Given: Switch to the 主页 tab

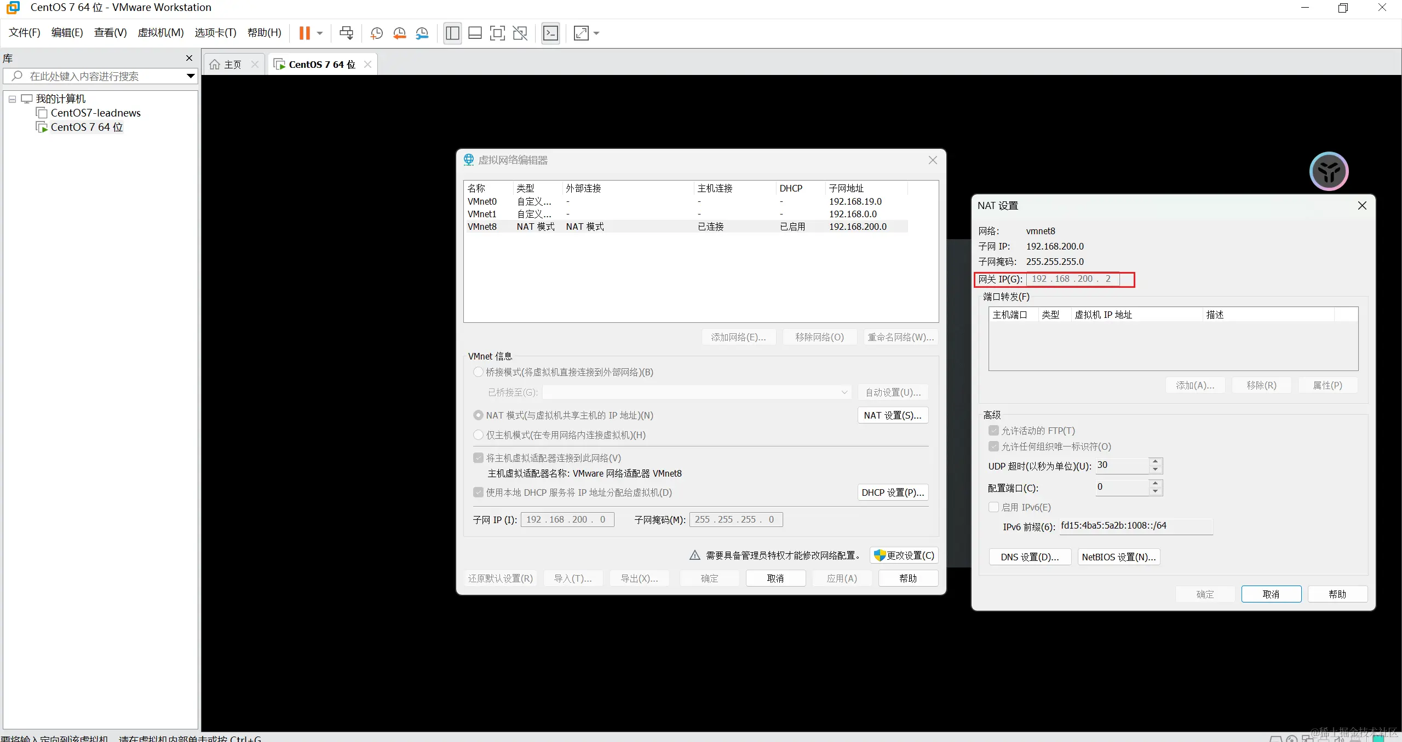Looking at the screenshot, I should [x=232, y=65].
